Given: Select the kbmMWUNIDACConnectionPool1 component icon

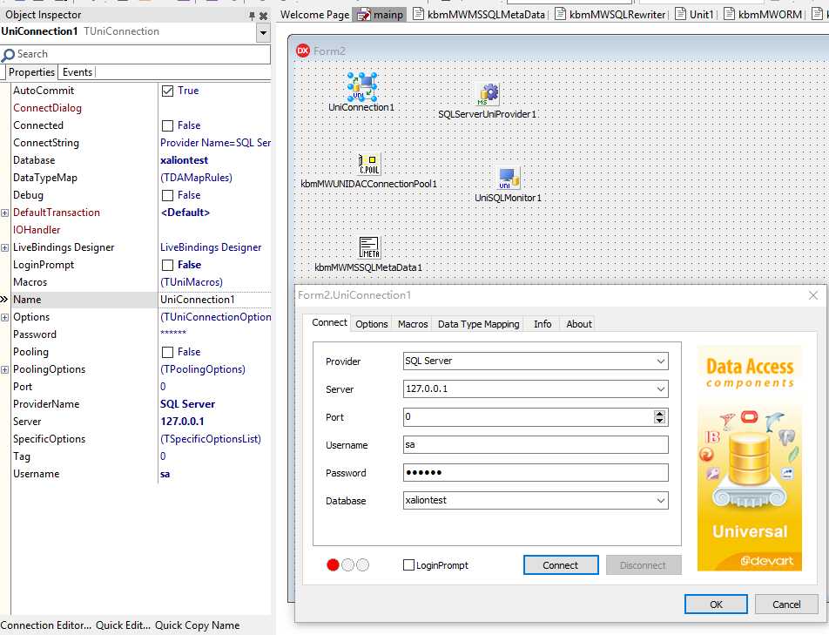Looking at the screenshot, I should pos(369,164).
